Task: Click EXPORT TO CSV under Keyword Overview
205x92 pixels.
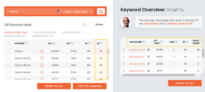Action: click(x=185, y=83)
